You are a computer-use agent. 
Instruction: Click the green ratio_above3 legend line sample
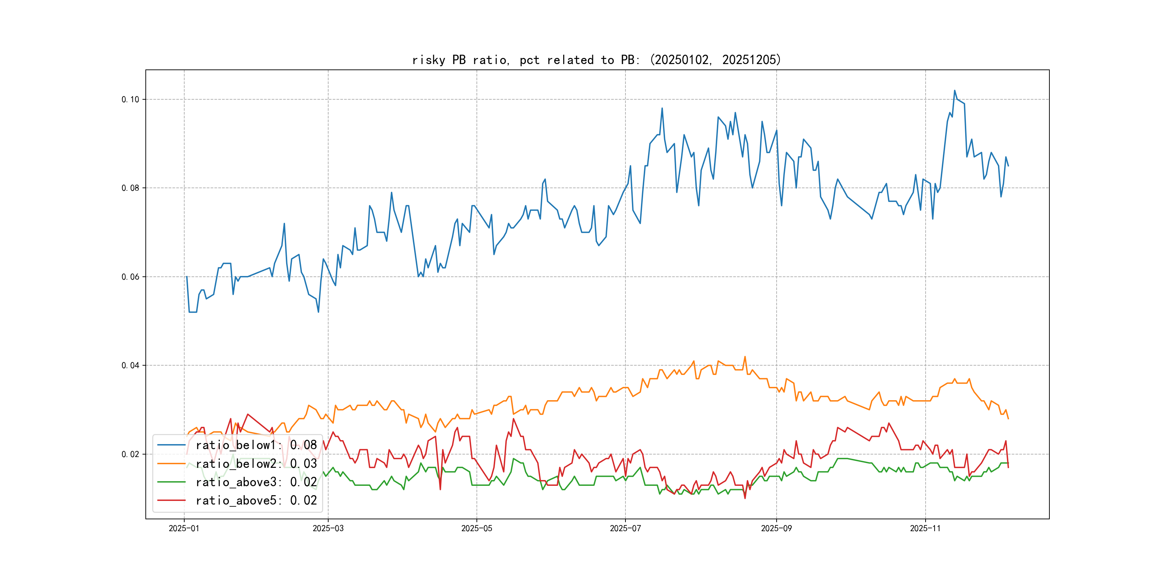pos(171,482)
